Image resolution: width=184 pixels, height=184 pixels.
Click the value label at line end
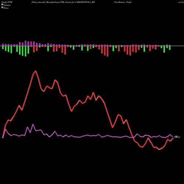(x=177, y=137)
